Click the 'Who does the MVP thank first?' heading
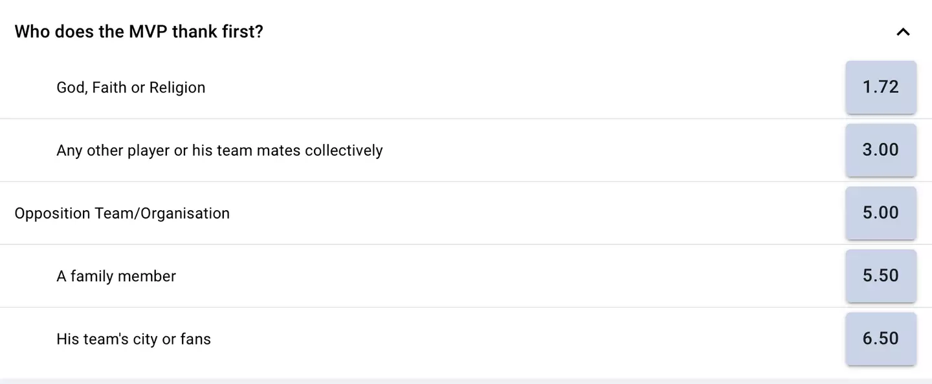This screenshot has width=932, height=384. pos(139,32)
